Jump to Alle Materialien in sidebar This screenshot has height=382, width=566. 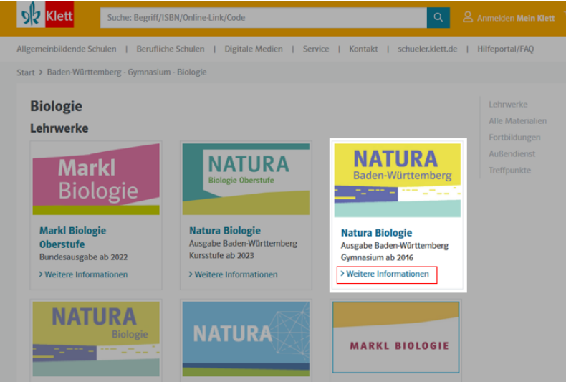[x=517, y=121]
